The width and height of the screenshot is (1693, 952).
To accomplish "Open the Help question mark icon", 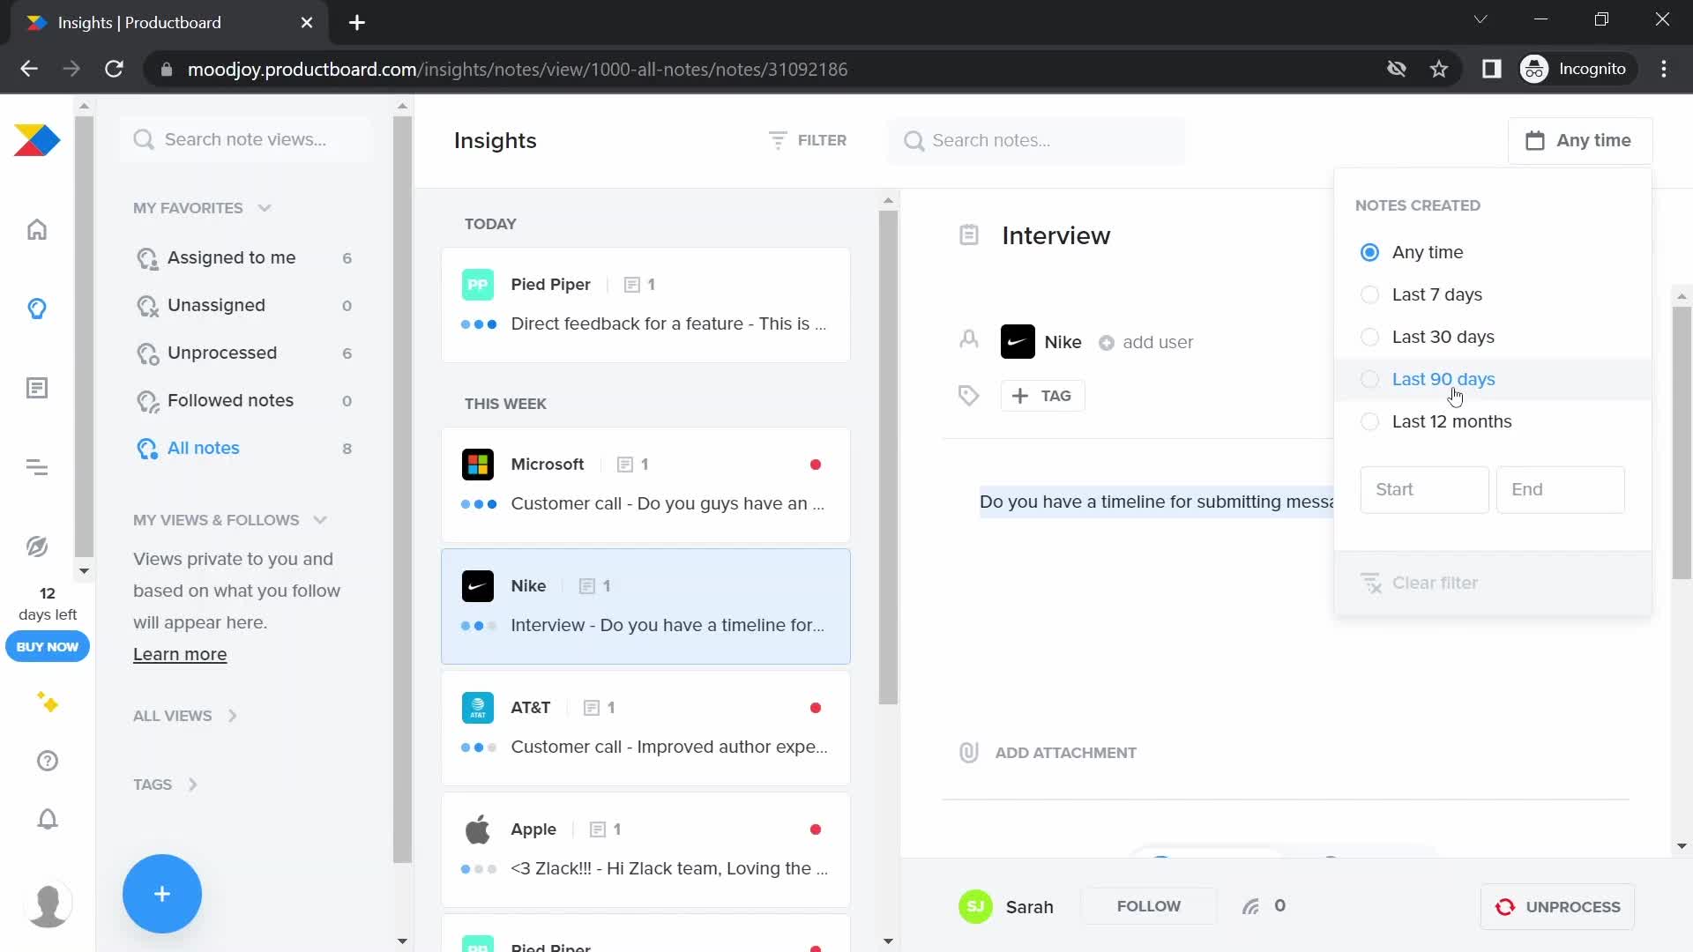I will coord(48,761).
